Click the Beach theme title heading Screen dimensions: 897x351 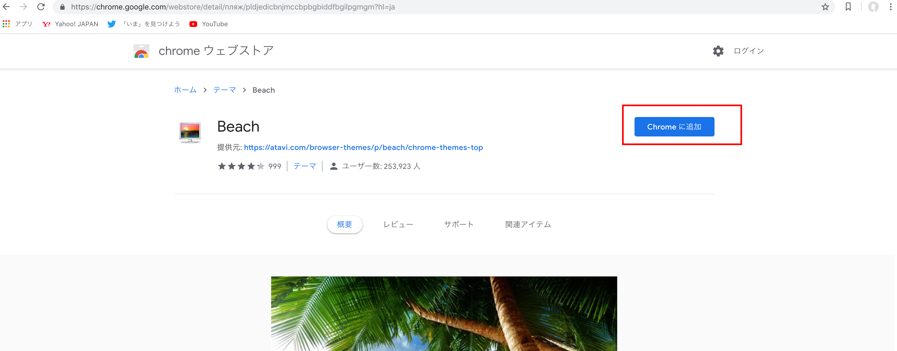click(x=238, y=127)
